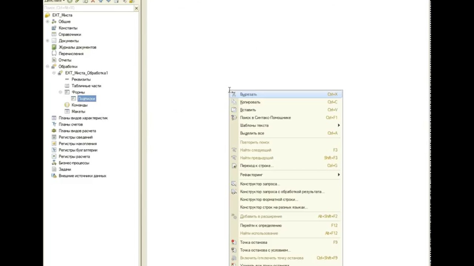Choose Вставить from context menu
Viewport: 474px width, 266px height.
pos(286,110)
